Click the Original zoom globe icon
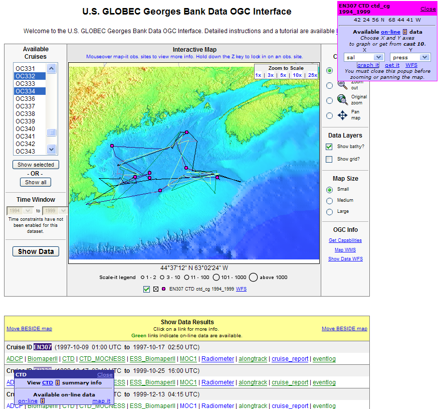Screen dimensions: 440x409 click(x=342, y=99)
